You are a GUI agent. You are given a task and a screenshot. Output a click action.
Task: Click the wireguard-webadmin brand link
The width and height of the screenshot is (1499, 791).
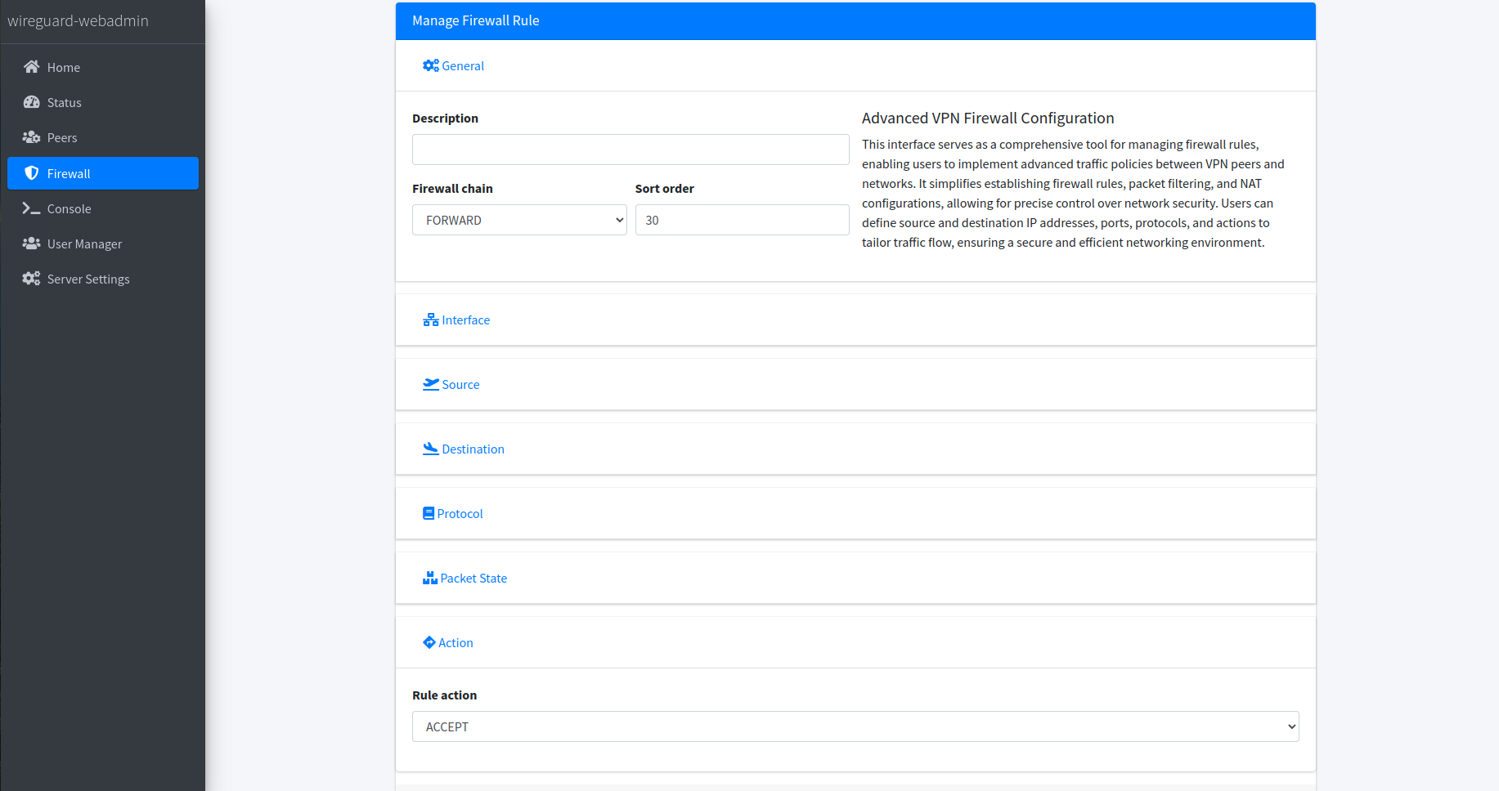tap(78, 21)
